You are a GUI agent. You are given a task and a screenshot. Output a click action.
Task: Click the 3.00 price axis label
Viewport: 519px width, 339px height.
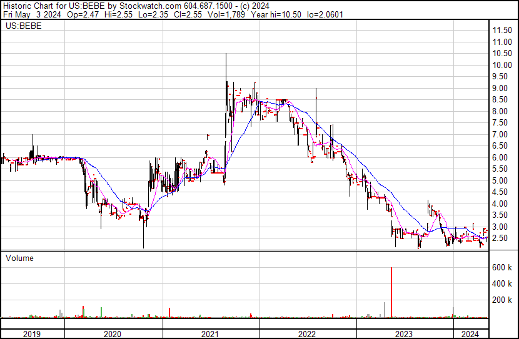click(x=500, y=227)
